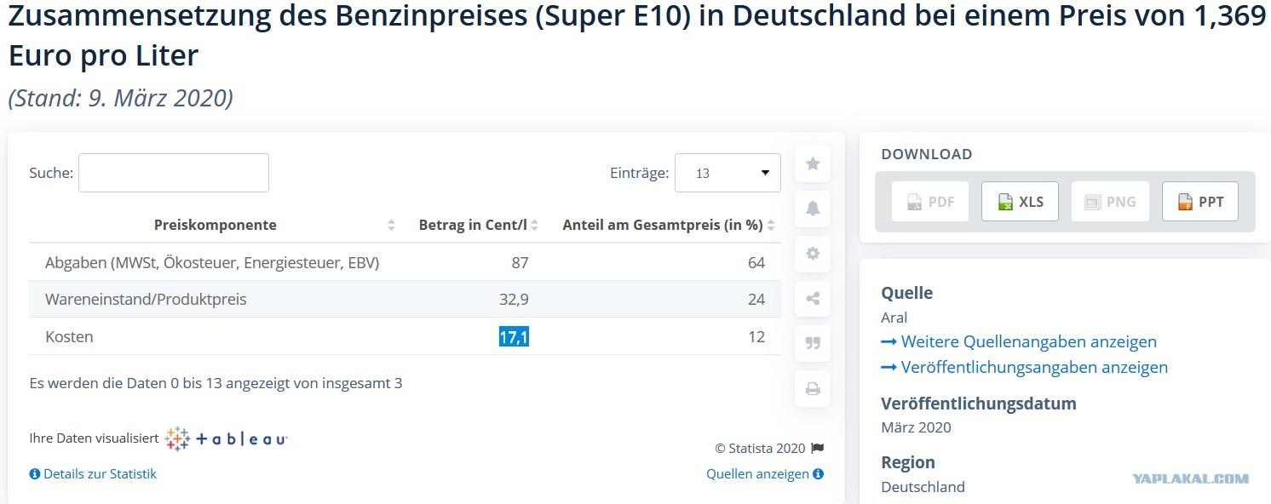
Task: Open the gear settings icon
Action: click(x=813, y=253)
